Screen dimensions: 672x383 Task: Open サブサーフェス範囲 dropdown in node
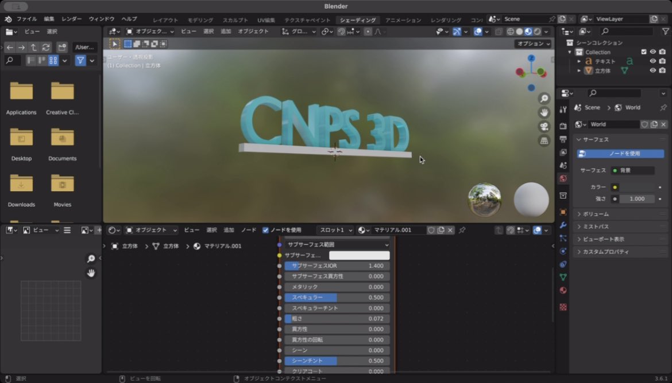click(x=337, y=245)
